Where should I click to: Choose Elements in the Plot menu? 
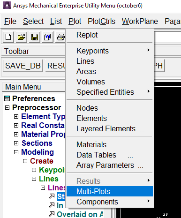click(109, 118)
